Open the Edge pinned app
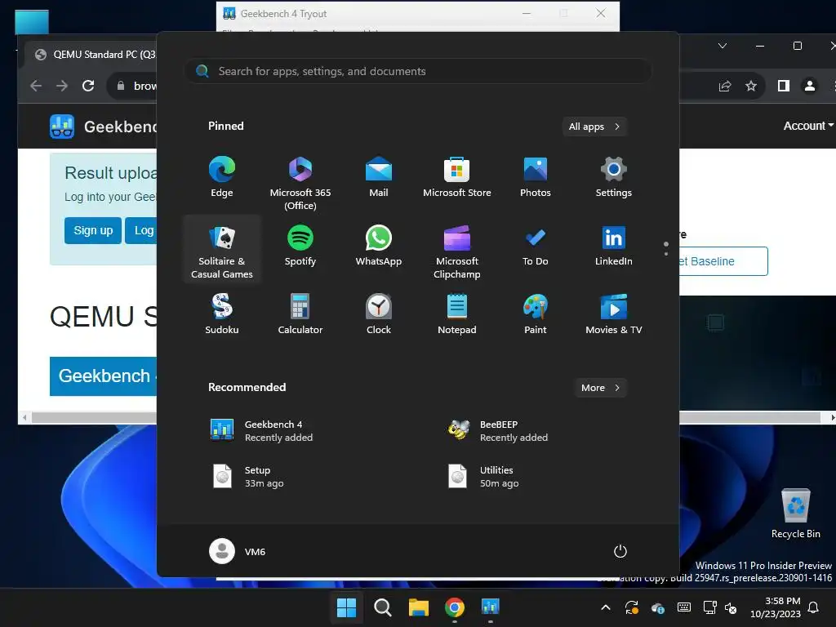The height and width of the screenshot is (627, 836). [x=222, y=177]
